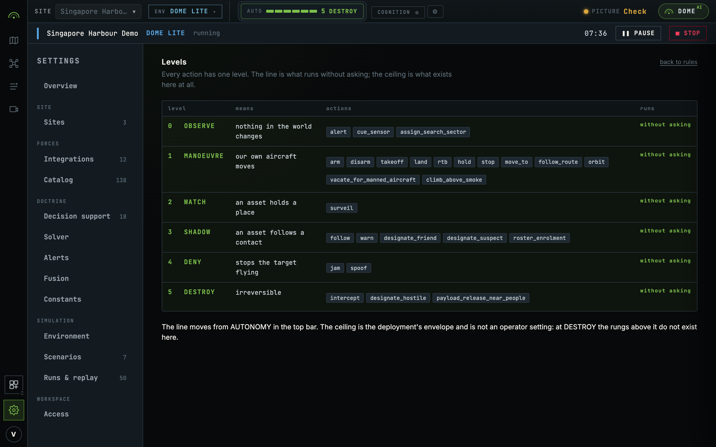Click the cue_sensor action tag

(373, 132)
